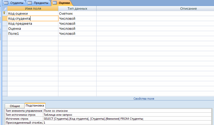Click the Таблица или запрос row source type
The width and height of the screenshot is (214, 125).
tap(127, 115)
